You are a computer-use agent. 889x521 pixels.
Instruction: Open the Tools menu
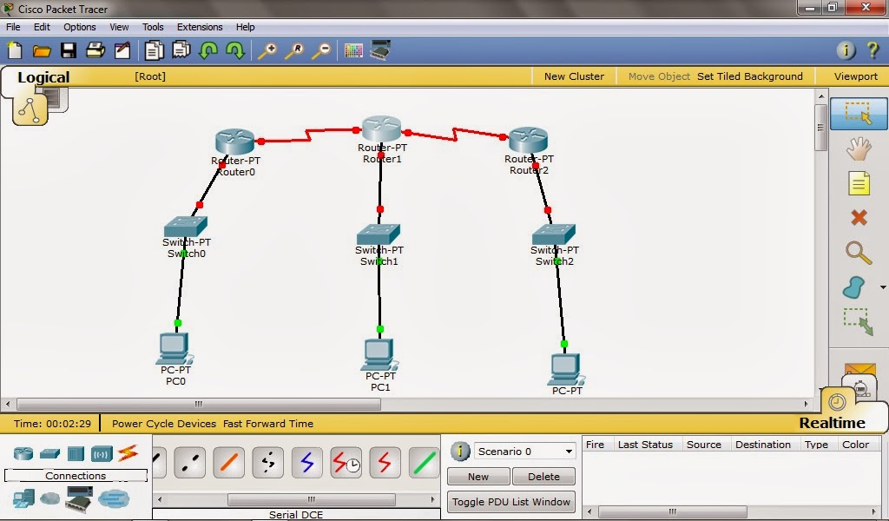[x=153, y=27]
